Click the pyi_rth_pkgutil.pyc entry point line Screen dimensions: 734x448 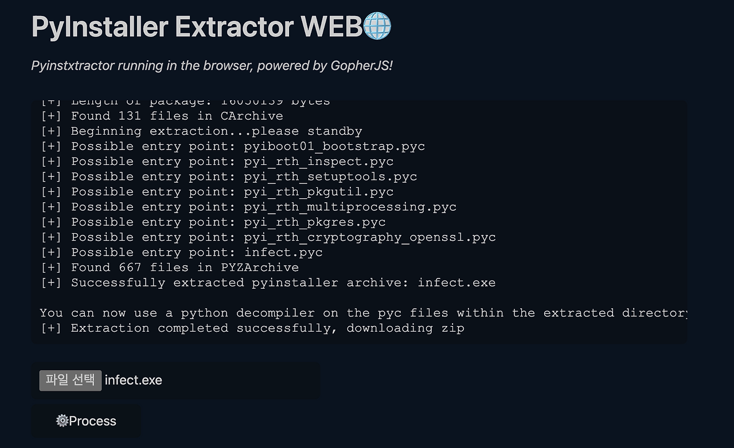[217, 192]
